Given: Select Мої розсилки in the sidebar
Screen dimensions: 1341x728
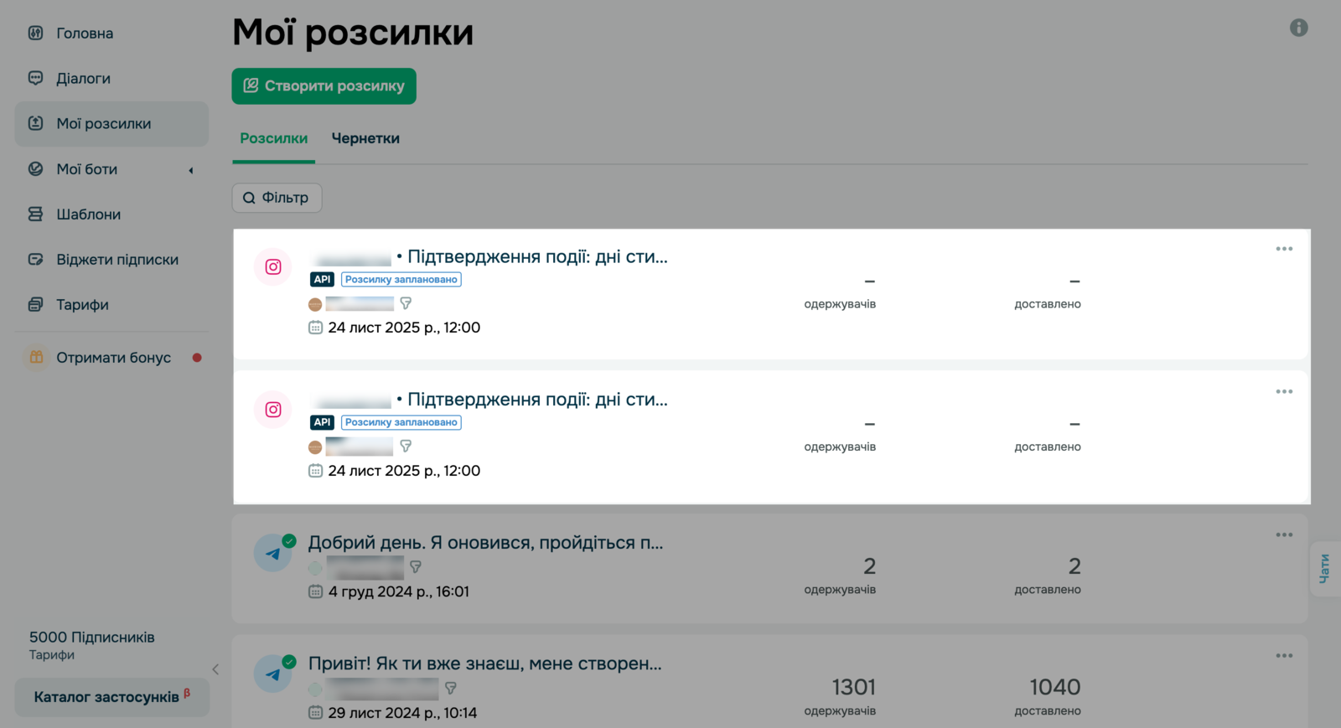Looking at the screenshot, I should pos(111,124).
